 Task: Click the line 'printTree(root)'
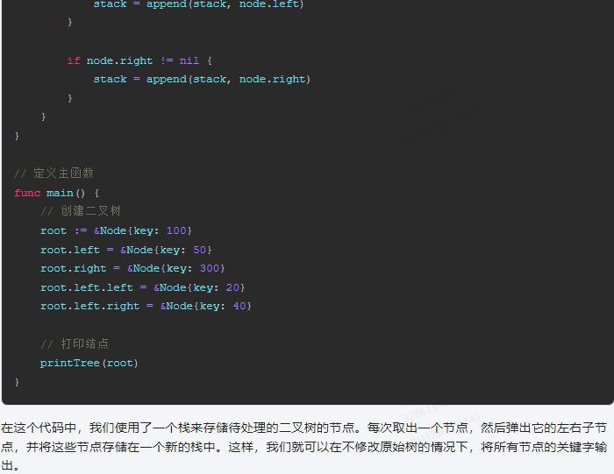click(89, 364)
